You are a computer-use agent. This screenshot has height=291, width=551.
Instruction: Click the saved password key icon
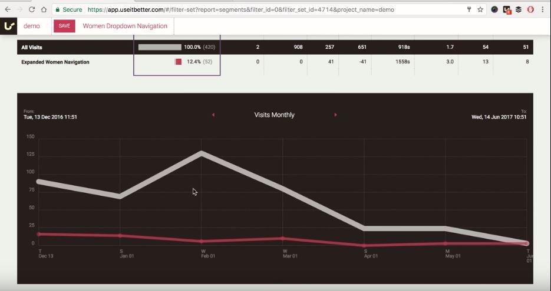pyautogui.click(x=469, y=10)
